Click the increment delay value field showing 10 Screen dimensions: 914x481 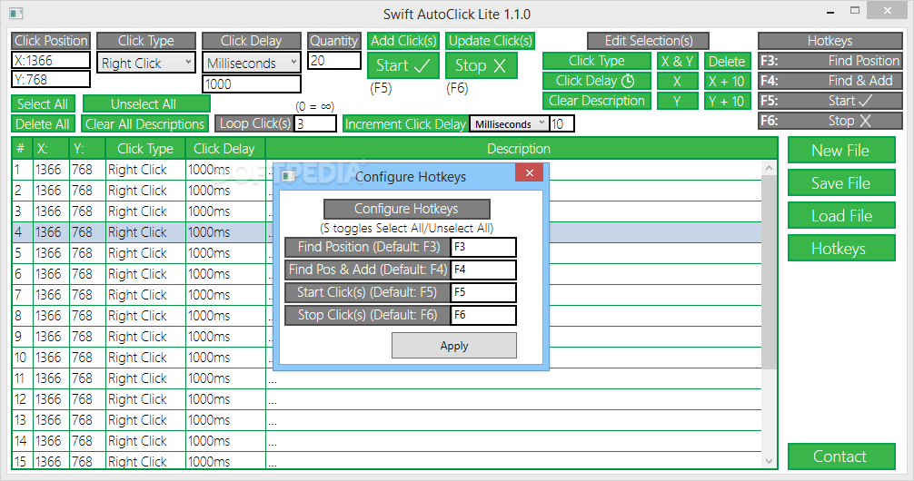click(561, 124)
